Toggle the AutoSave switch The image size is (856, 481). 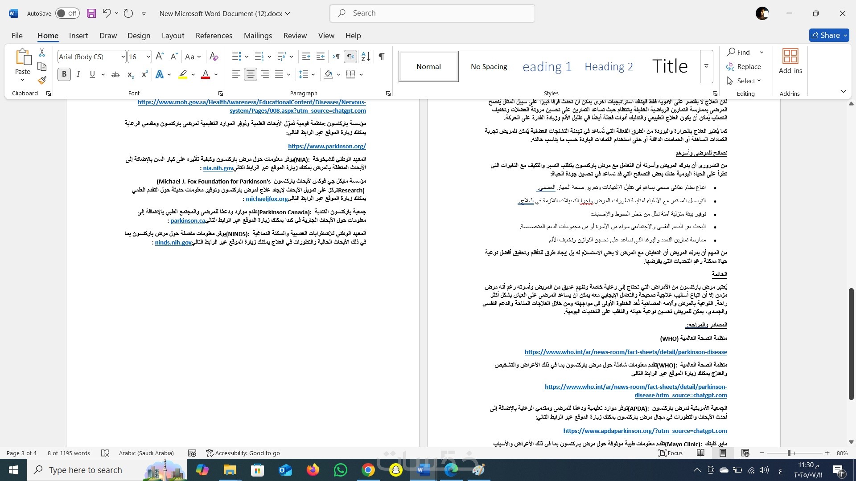[67, 13]
